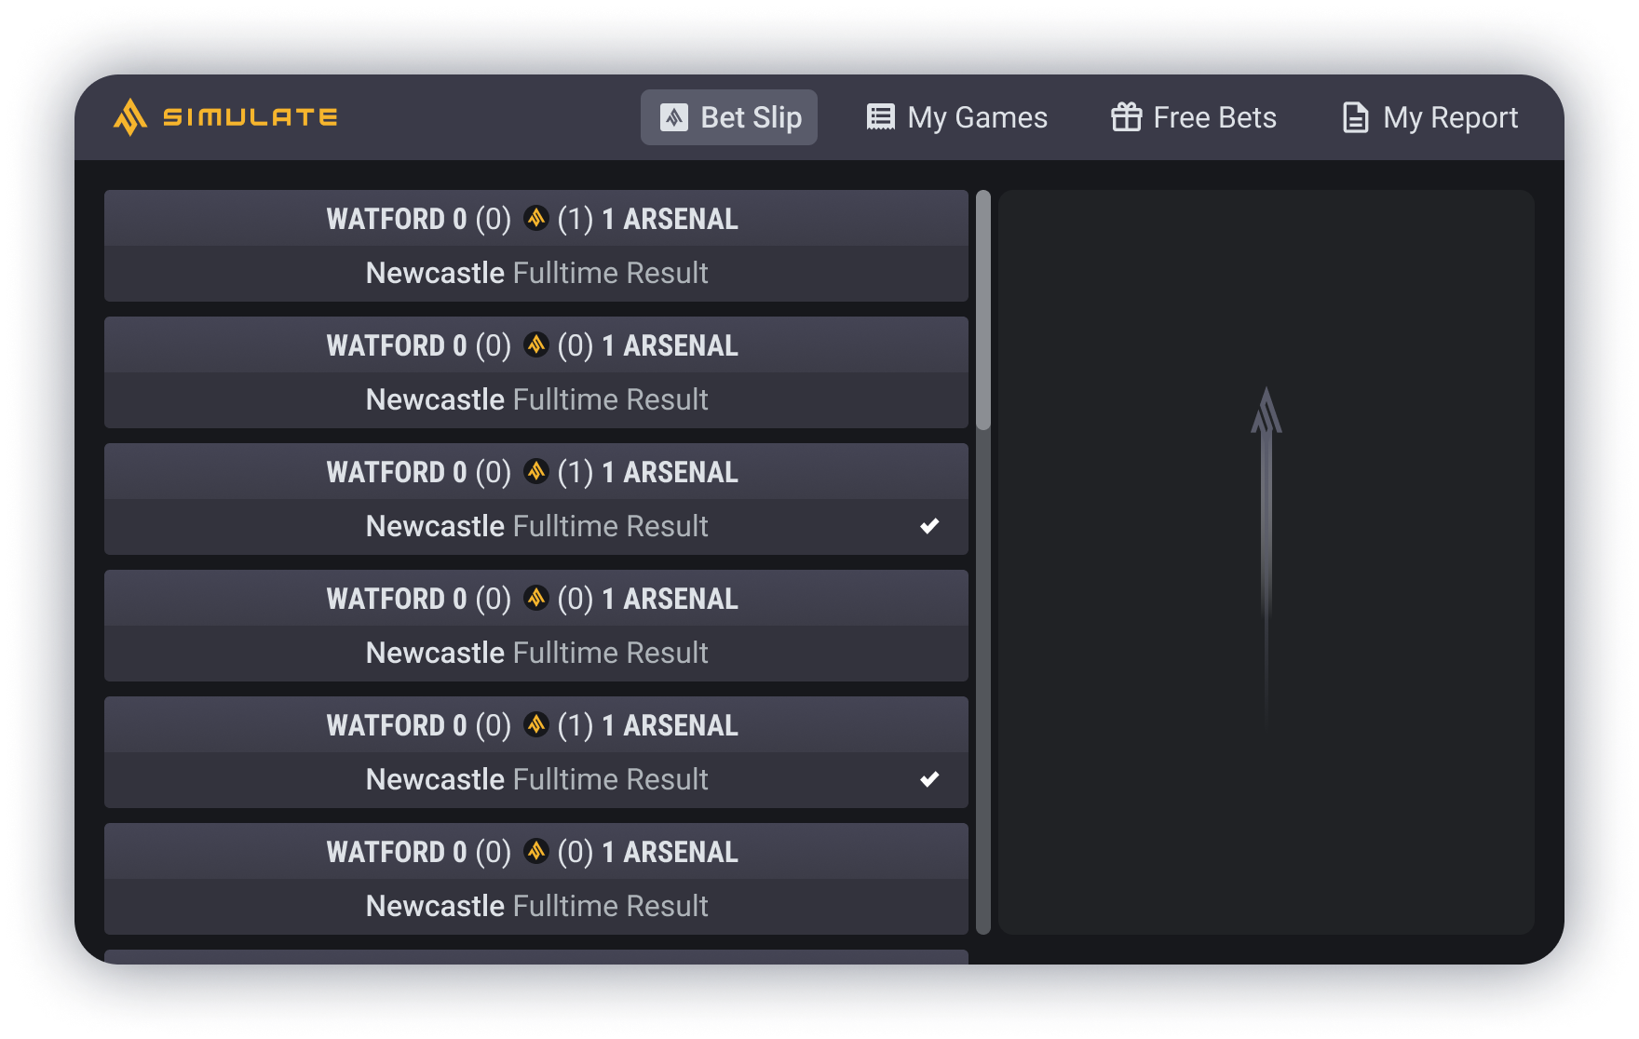Image resolution: width=1639 pixels, height=1039 pixels.
Task: Toggle checkmark on third Newcastle Fulltime Result
Action: coord(929,526)
